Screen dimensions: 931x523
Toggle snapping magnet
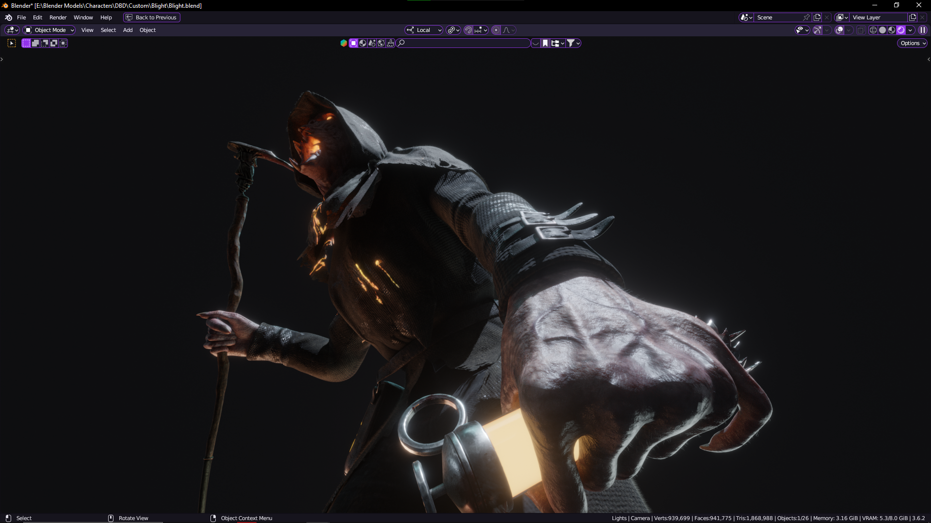coord(468,30)
